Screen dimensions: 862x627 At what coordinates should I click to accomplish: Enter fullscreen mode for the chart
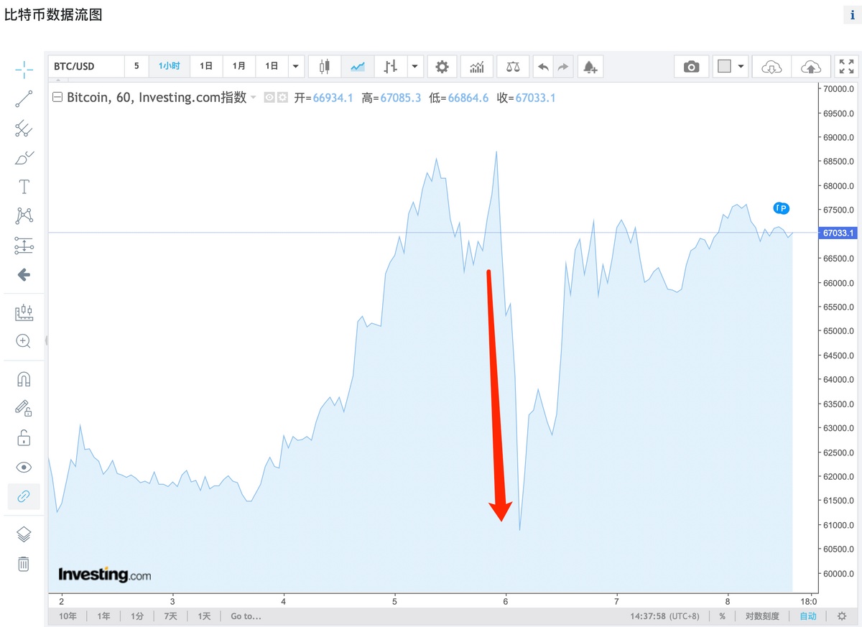point(847,67)
